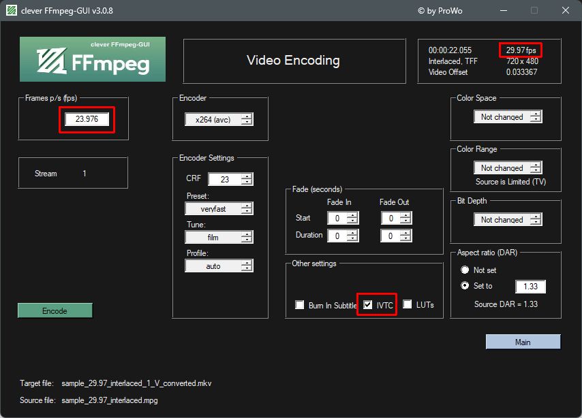Click the app icon in title bar
The image size is (582, 418).
coord(11,10)
